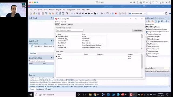
Task: Click the album list scrollbar up arrow
Action: (x=142, y=34)
